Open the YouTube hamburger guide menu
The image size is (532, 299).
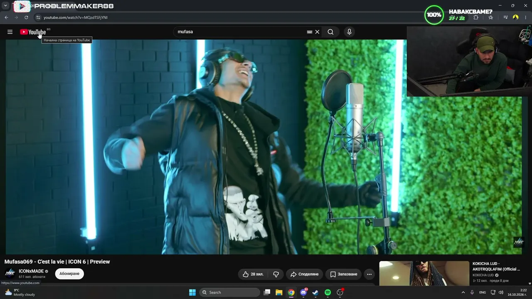coord(10,32)
